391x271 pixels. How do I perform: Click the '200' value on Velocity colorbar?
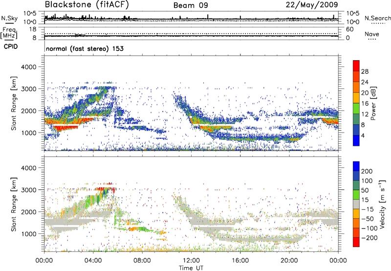click(x=367, y=171)
